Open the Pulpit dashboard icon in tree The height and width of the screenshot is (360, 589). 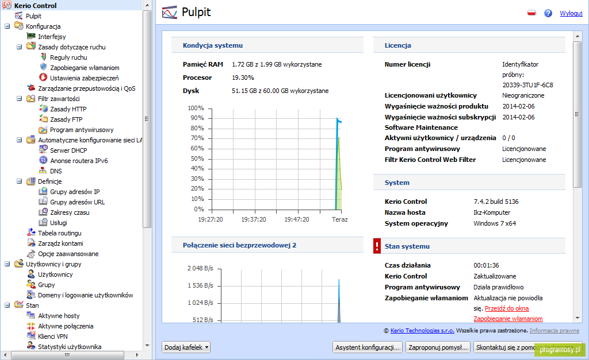(19, 16)
